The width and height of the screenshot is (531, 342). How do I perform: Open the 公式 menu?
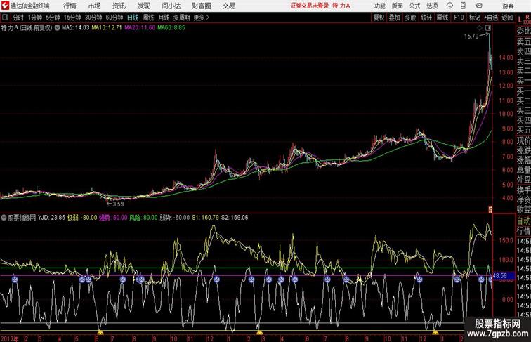pyautogui.click(x=414, y=6)
